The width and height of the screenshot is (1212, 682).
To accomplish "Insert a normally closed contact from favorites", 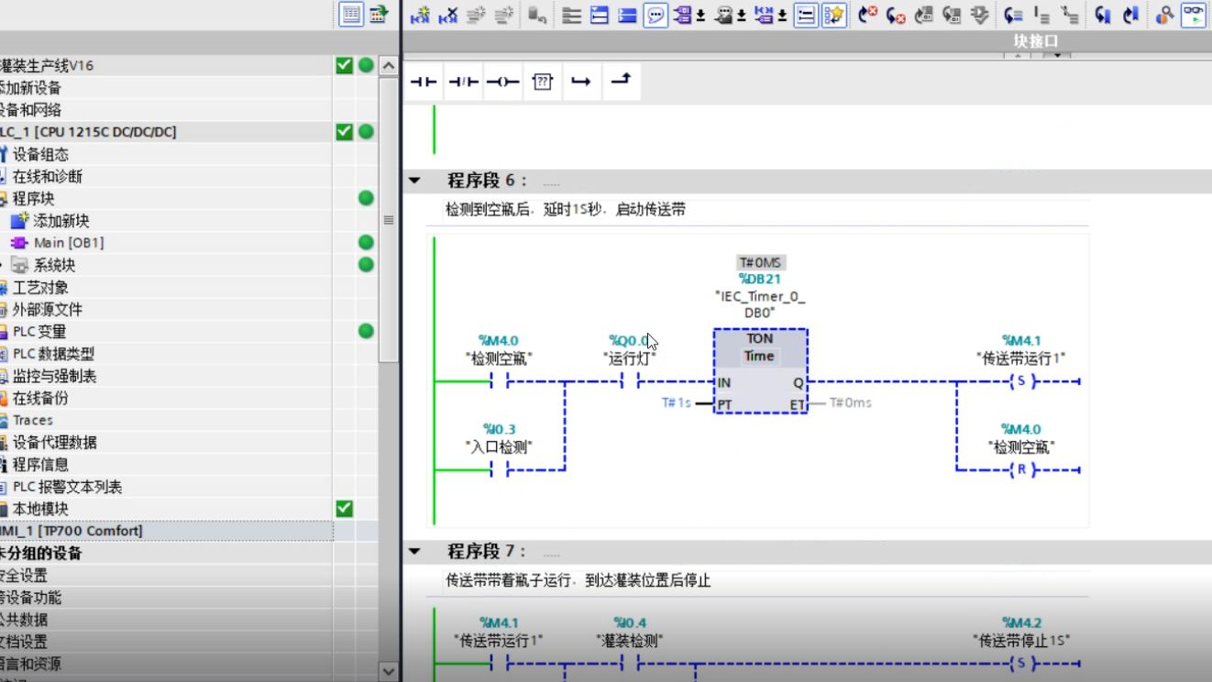I will (463, 82).
